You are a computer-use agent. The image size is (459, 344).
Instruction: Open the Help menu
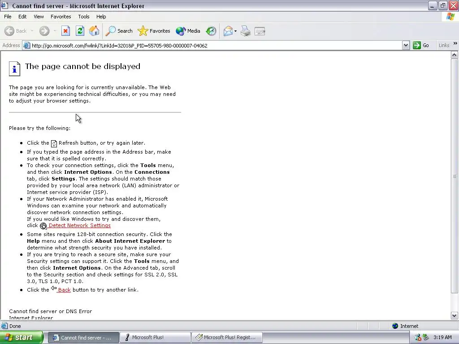[101, 17]
